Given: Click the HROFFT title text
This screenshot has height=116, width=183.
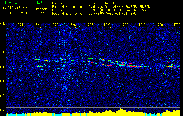Looking at the screenshot, I should click(18, 2).
